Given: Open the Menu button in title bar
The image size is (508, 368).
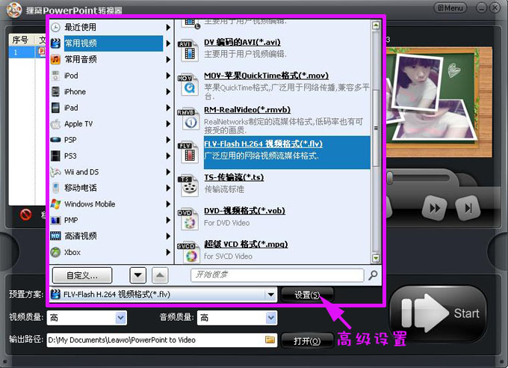Looking at the screenshot, I should coord(450,7).
